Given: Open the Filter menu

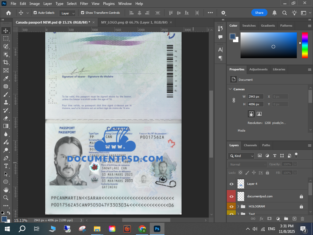Looking at the screenshot, I should click(84, 4).
